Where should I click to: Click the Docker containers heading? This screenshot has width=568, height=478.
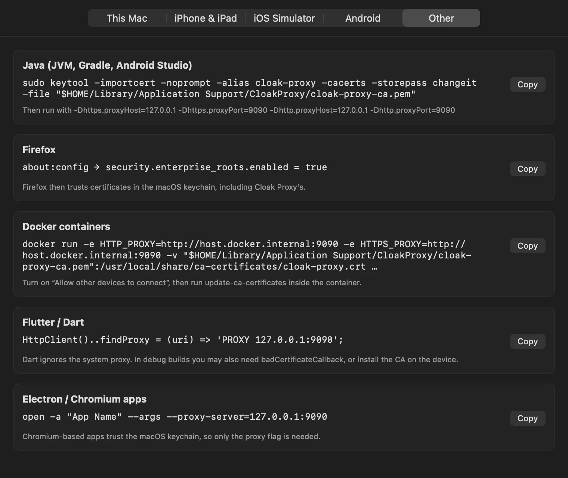click(x=66, y=227)
